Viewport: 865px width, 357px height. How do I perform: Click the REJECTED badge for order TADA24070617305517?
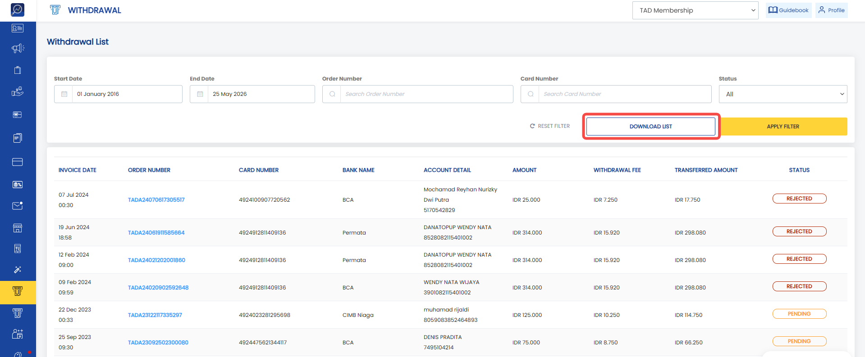[799, 199]
